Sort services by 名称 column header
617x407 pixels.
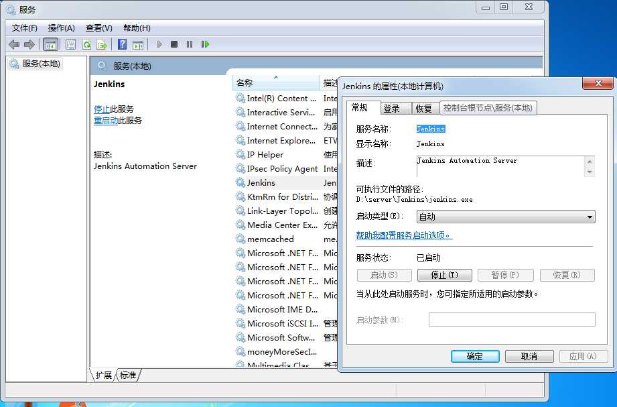click(x=276, y=82)
